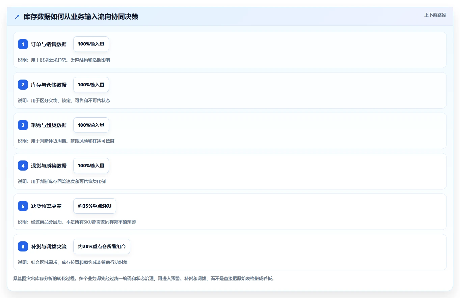Select the 退货与质检数据 title
This screenshot has width=460, height=298.
pos(49,166)
